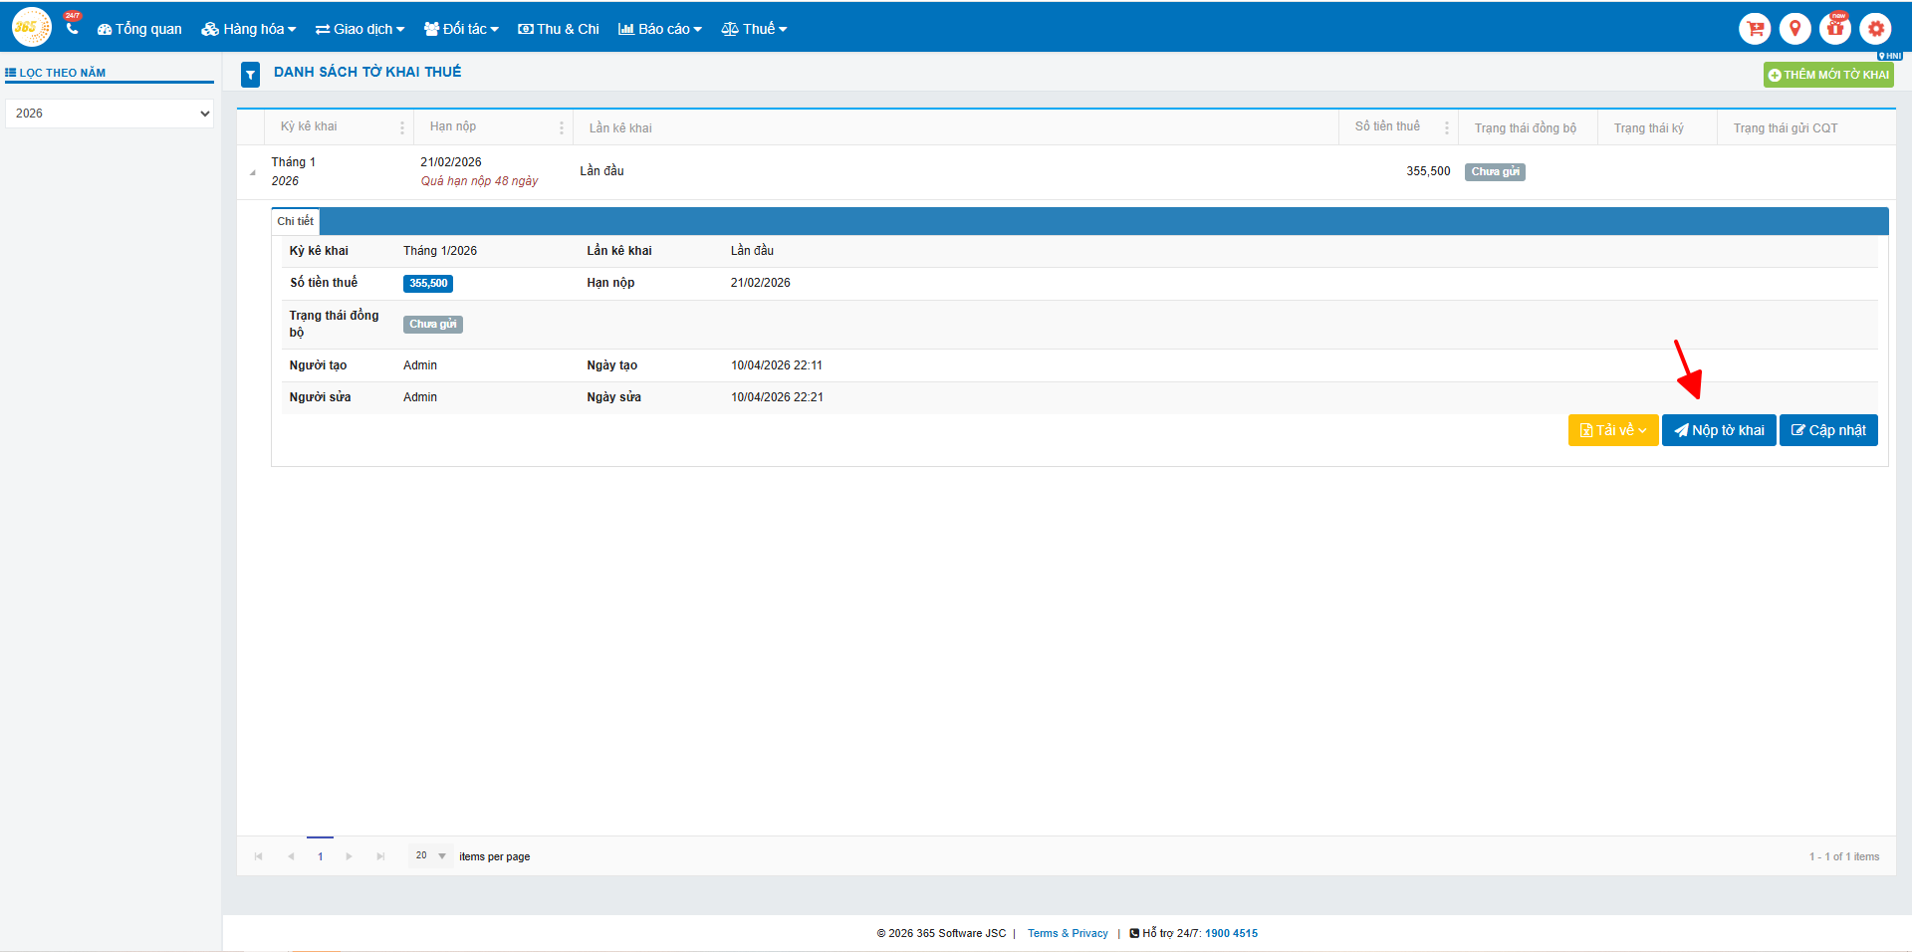1912x952 pixels.
Task: Open the shopping cart icon
Action: [1755, 29]
